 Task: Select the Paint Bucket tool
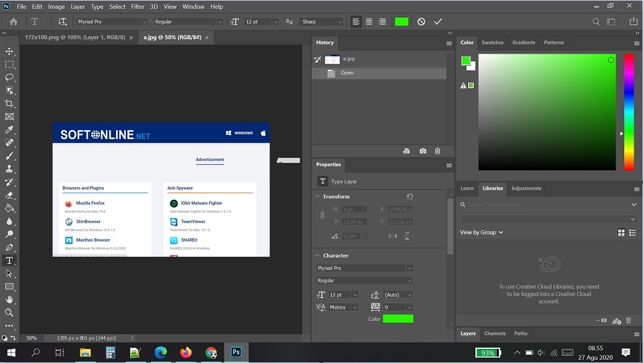click(9, 209)
